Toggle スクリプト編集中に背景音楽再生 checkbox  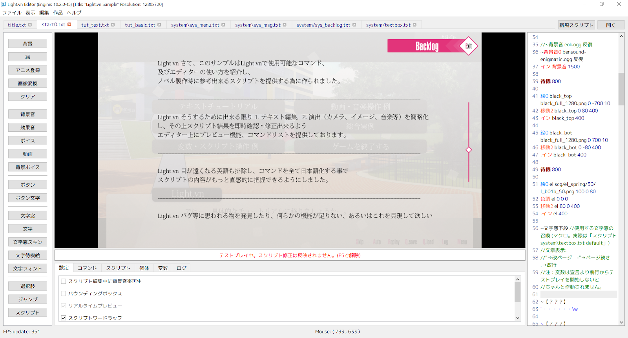coord(64,281)
